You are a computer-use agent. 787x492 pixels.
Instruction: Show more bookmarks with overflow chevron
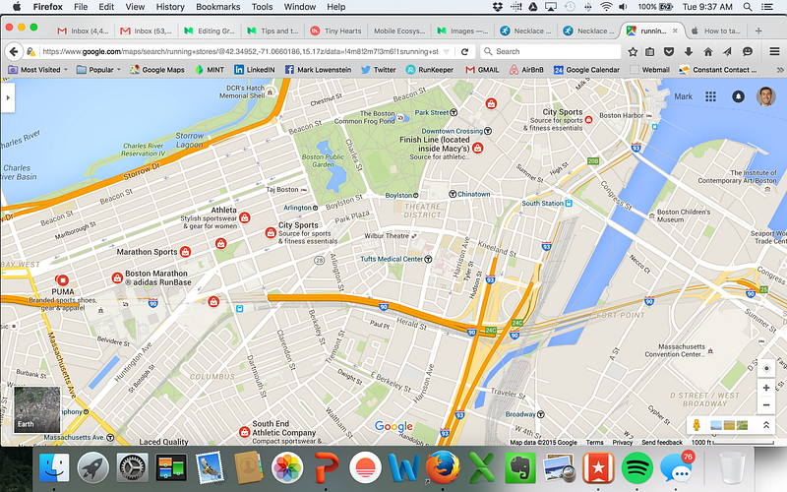click(x=779, y=70)
